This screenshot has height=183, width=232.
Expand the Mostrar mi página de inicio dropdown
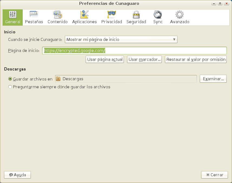click(121, 40)
